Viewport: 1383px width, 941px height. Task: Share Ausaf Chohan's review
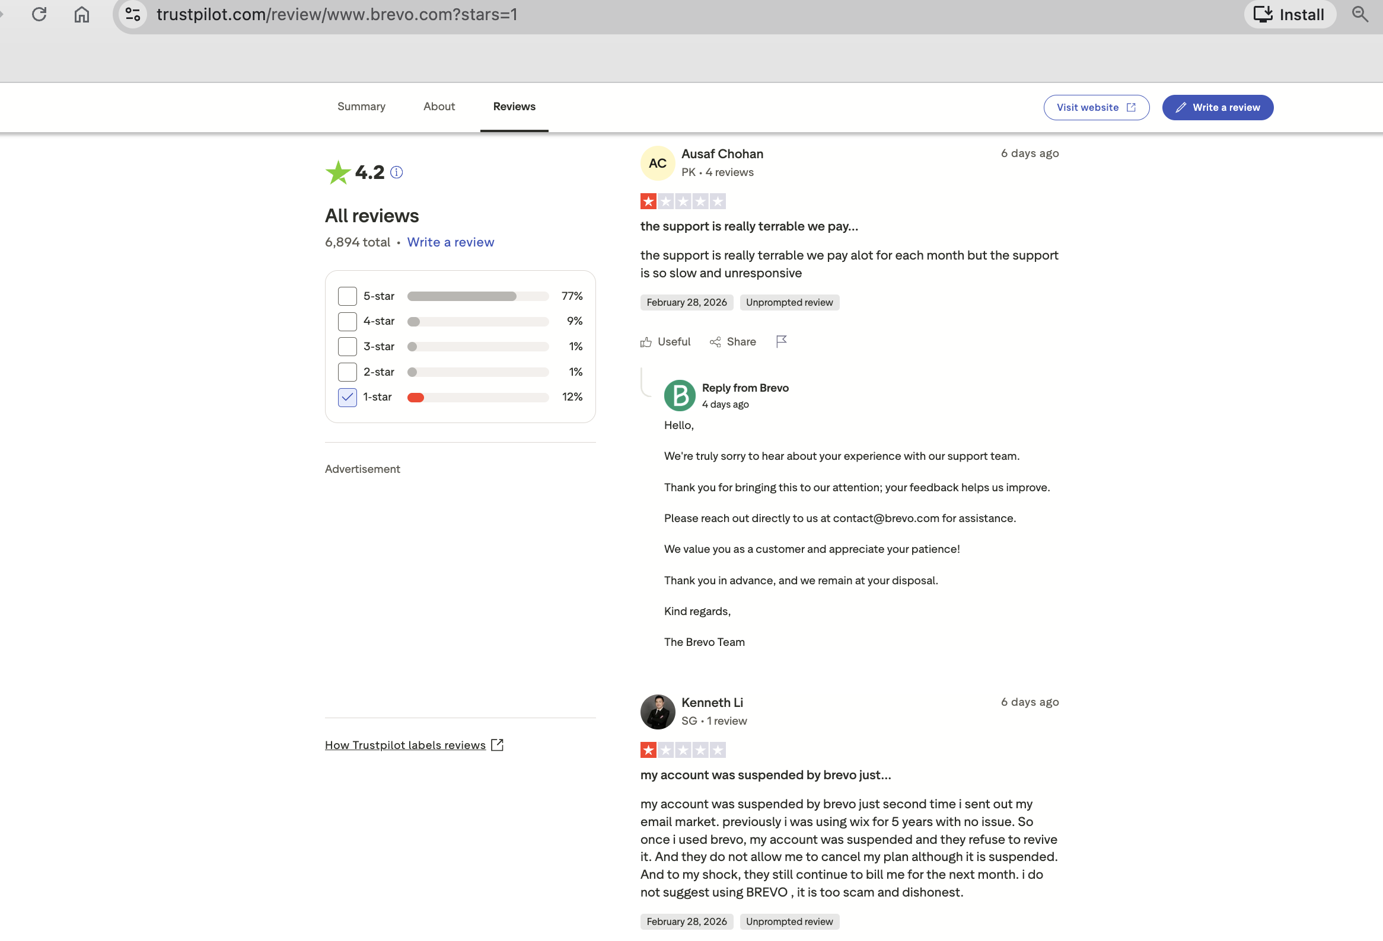click(x=732, y=342)
